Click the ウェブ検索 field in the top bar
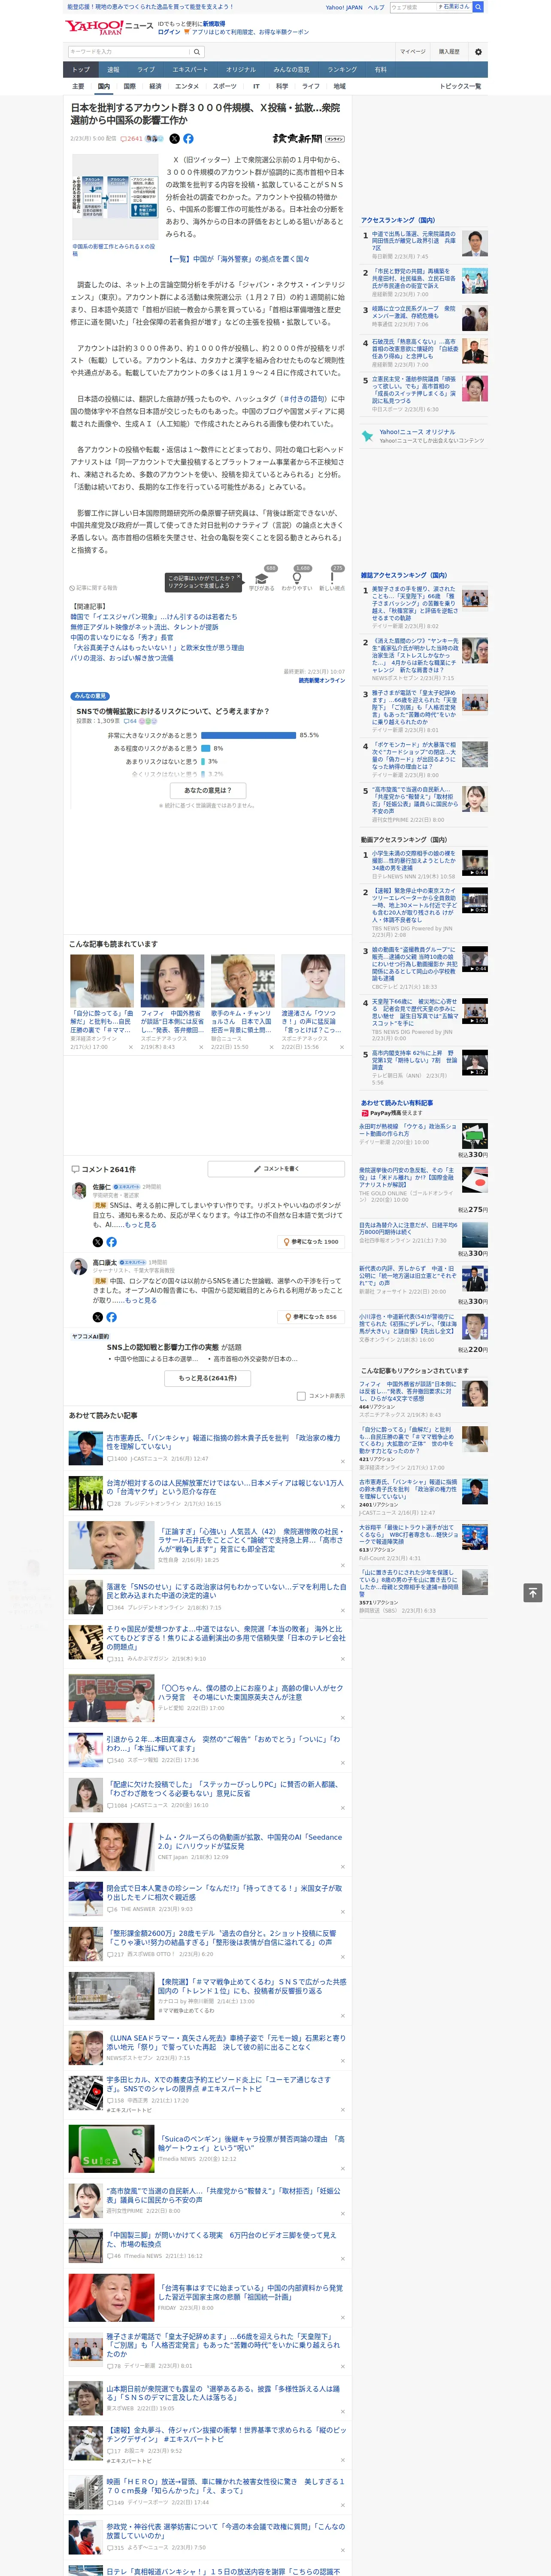The height and width of the screenshot is (2576, 551). tap(413, 7)
